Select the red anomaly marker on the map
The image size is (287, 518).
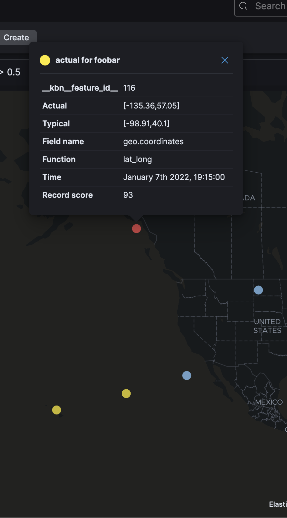tap(136, 229)
